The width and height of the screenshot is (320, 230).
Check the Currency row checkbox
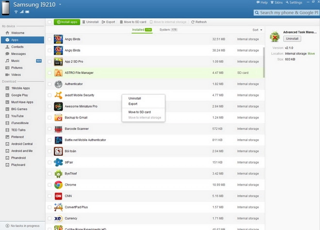pos(49,218)
